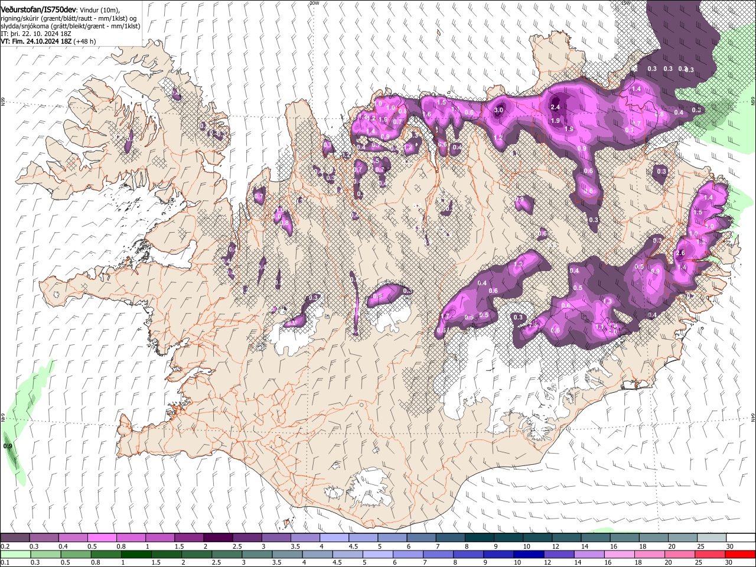Select the IT: þri. 22. 10. 2024 18Z line
This screenshot has height=567, width=756.
tap(36, 34)
